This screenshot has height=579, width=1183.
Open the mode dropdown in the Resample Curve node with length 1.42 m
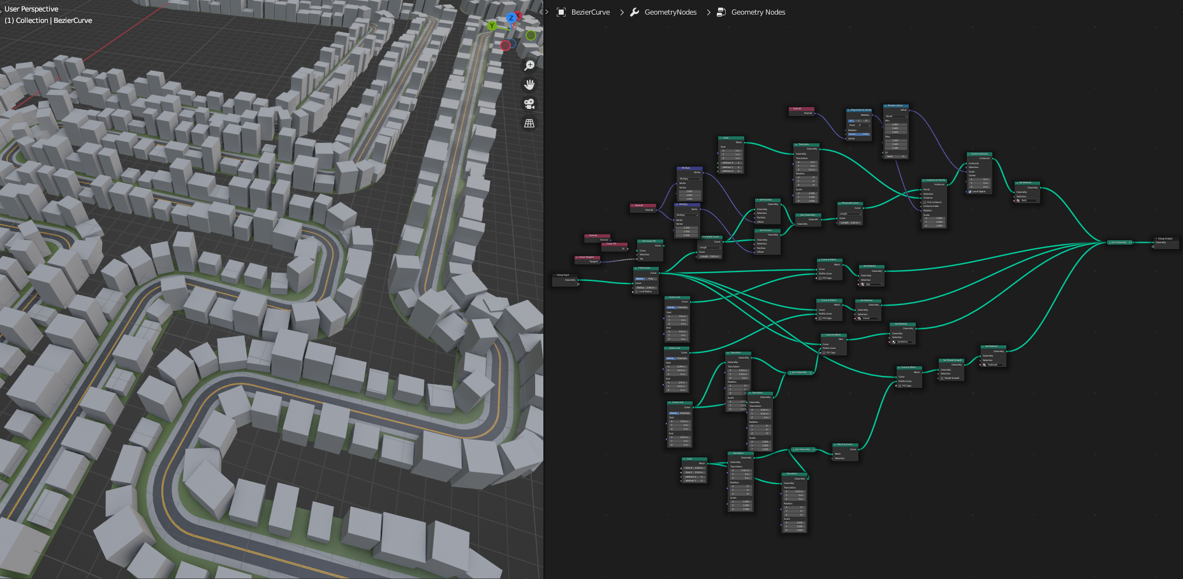tap(850, 214)
